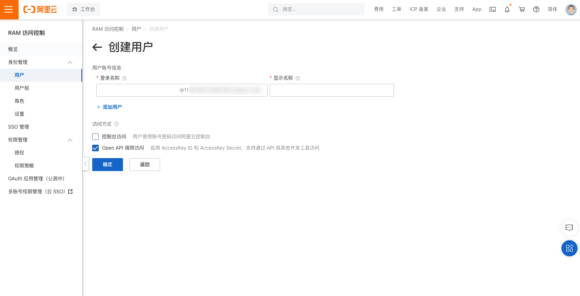Screen dimensions: 580x296
Task: Uncheck Open API 调用访问
Action: 95,148
